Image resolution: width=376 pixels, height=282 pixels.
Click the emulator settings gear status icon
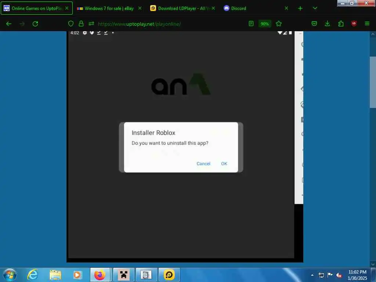coord(85,33)
